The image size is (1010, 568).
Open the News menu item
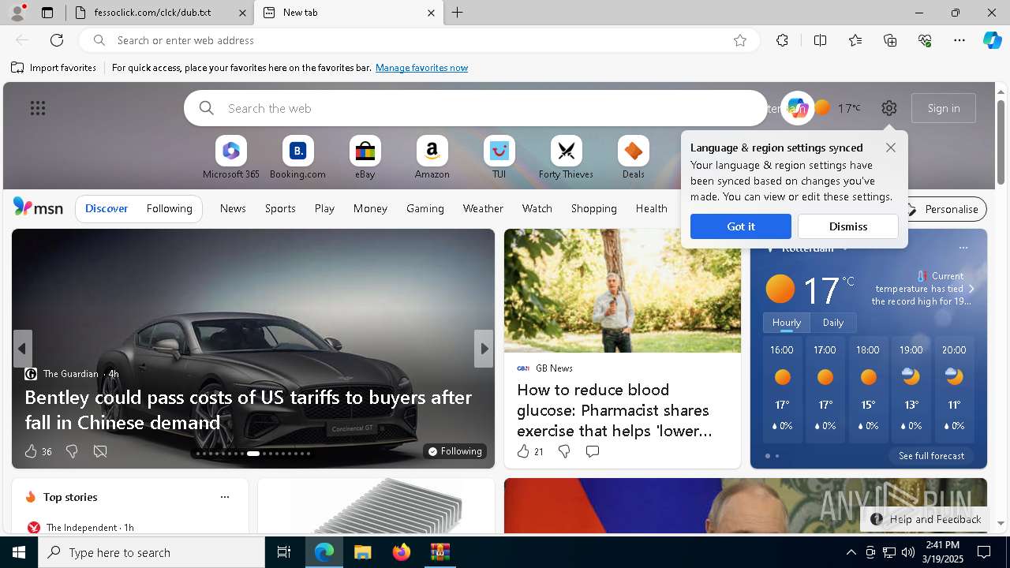(233, 208)
